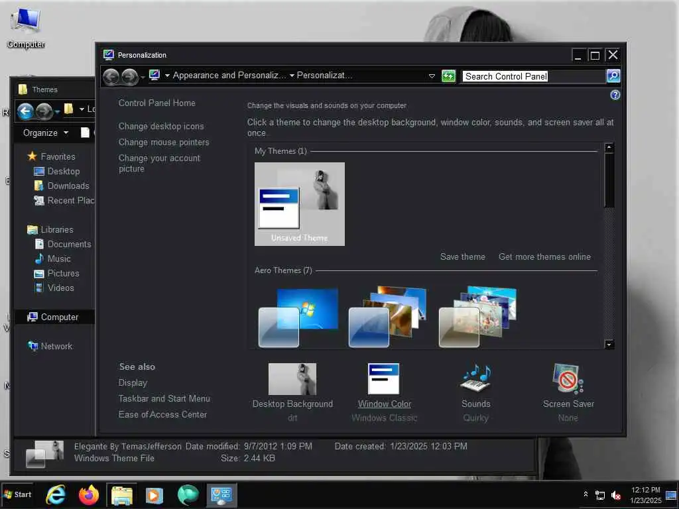Click the Control Panel icon in the address bar
The width and height of the screenshot is (679, 509).
(154, 76)
